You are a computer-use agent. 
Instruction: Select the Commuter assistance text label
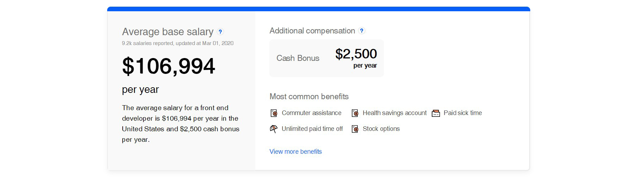pyautogui.click(x=311, y=113)
